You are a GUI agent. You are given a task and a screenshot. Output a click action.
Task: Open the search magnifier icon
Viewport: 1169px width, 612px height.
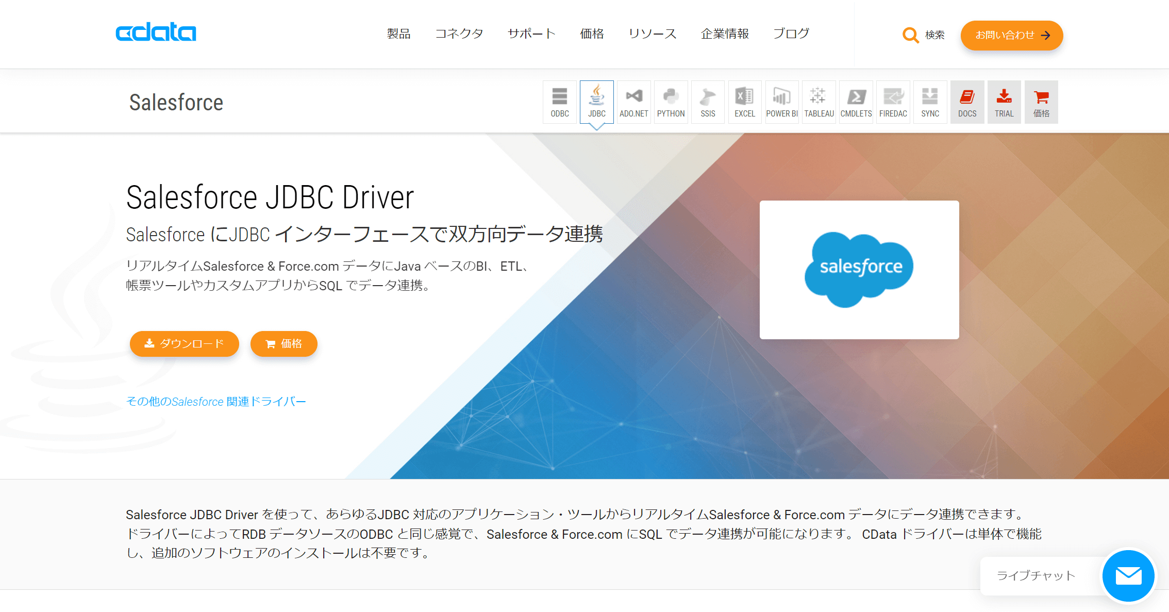910,35
